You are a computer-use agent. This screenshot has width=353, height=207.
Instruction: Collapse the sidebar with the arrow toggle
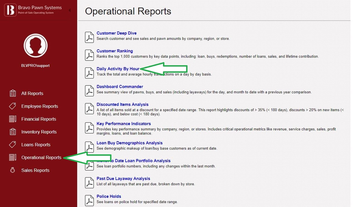tap(69, 10)
